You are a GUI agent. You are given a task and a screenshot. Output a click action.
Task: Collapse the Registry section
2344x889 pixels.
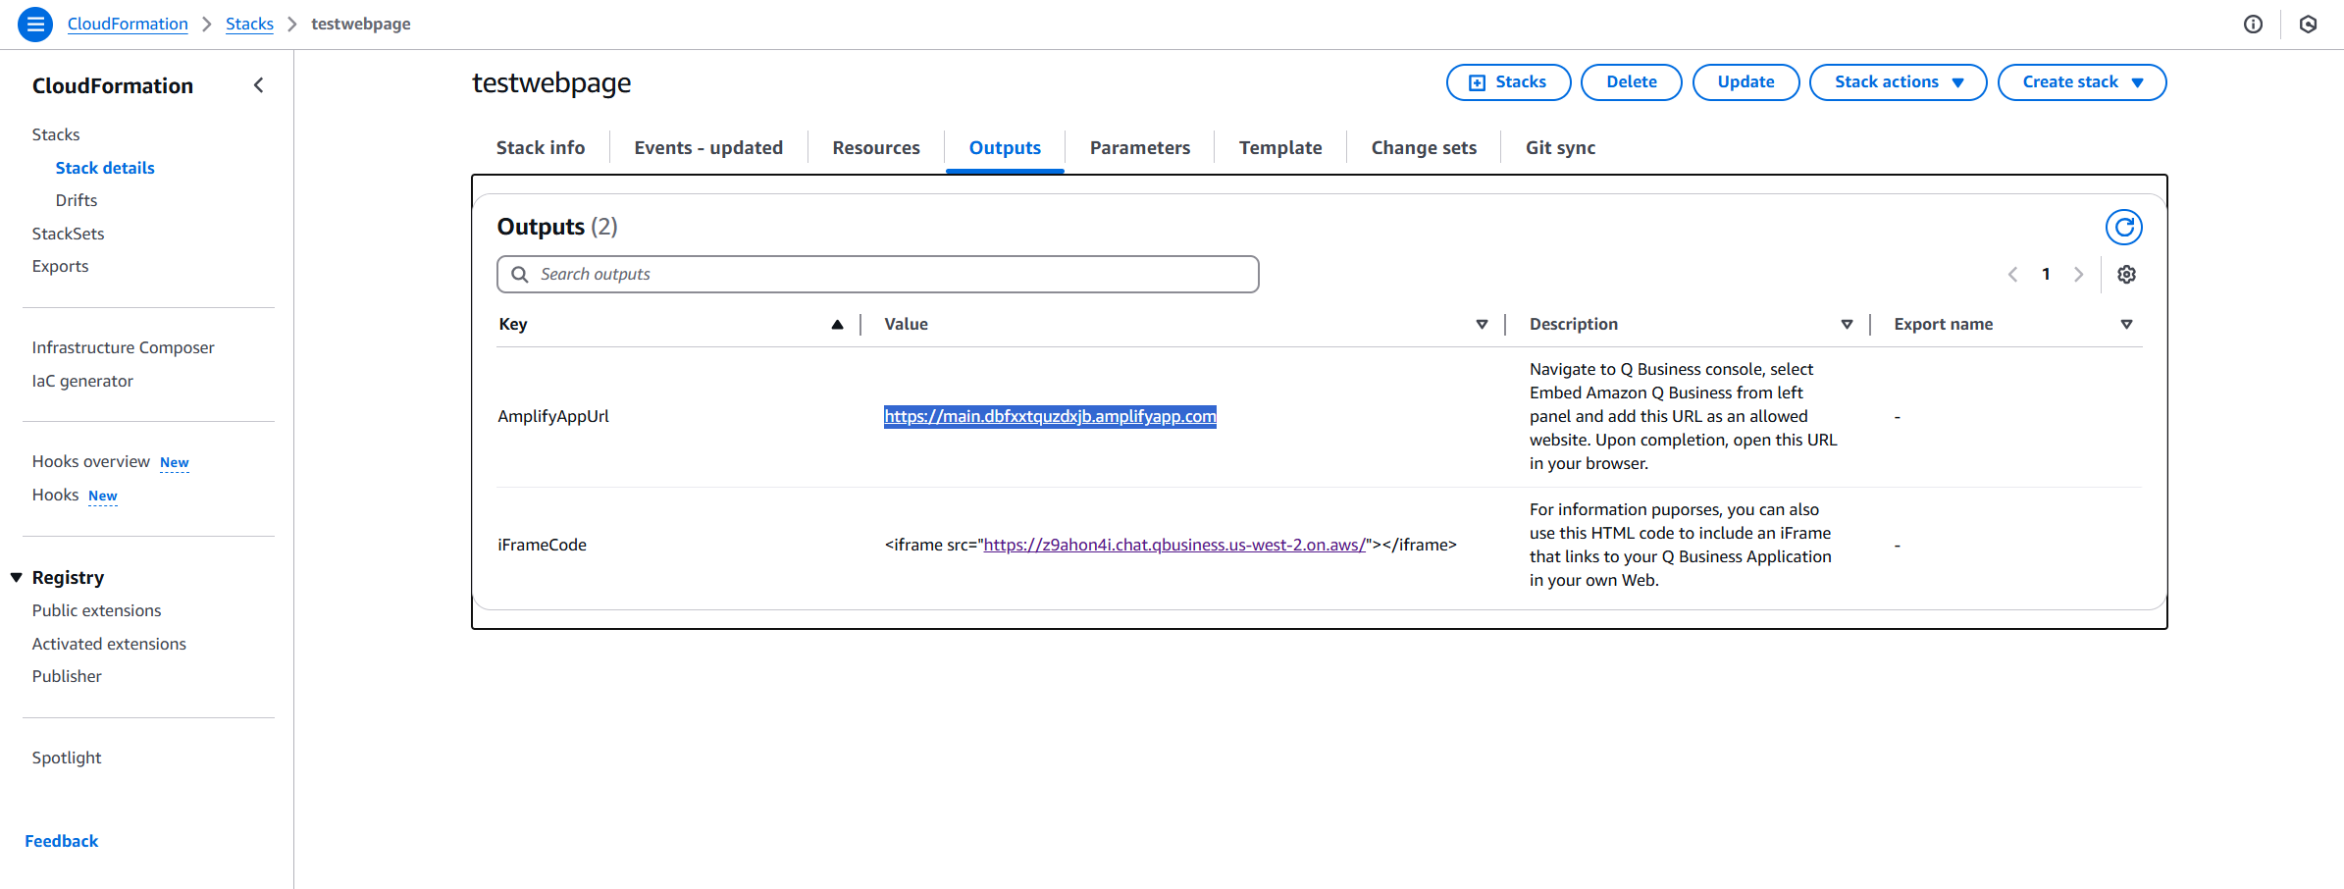click(17, 578)
